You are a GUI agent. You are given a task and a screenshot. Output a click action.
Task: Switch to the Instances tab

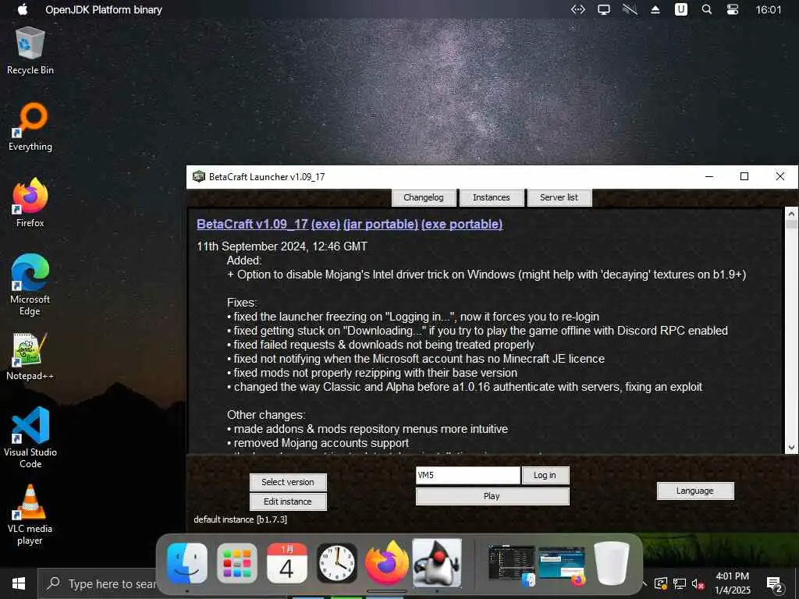tap(492, 197)
